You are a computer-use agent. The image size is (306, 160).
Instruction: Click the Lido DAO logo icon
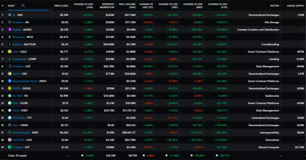(x=9, y=140)
